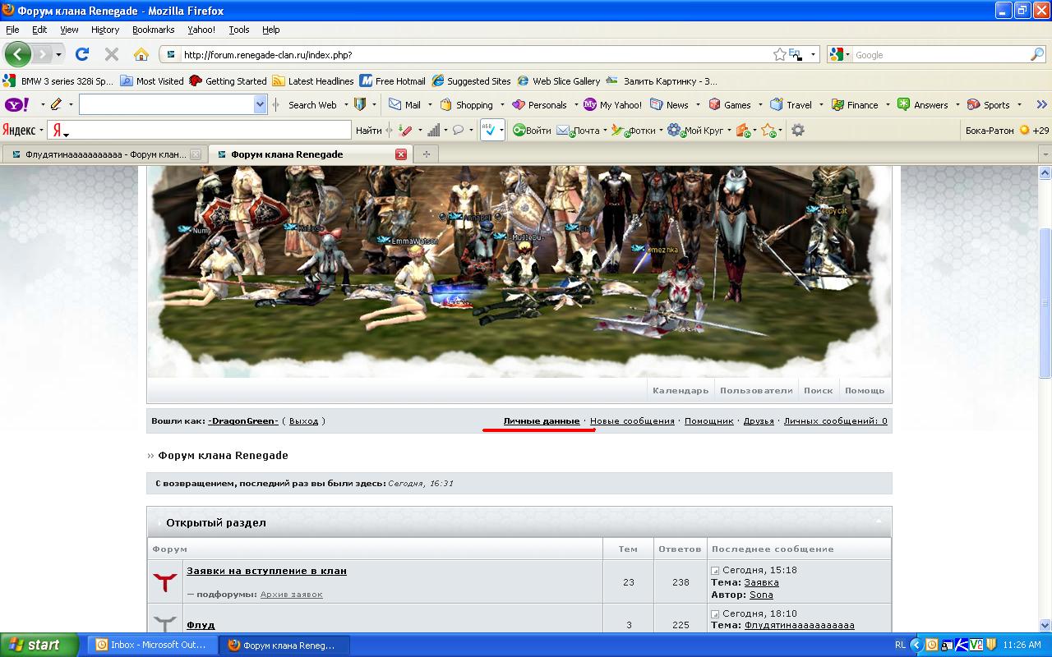Open the Bookmarks menu
Image resolution: width=1052 pixels, height=657 pixels.
(153, 30)
